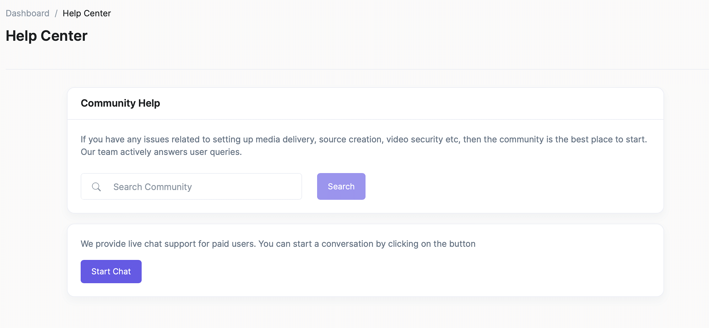The image size is (709, 328).
Task: Click the 'We provide live chat support' text
Action: [278, 244]
